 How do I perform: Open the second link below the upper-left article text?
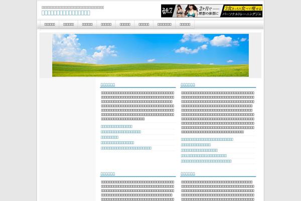click(121, 132)
